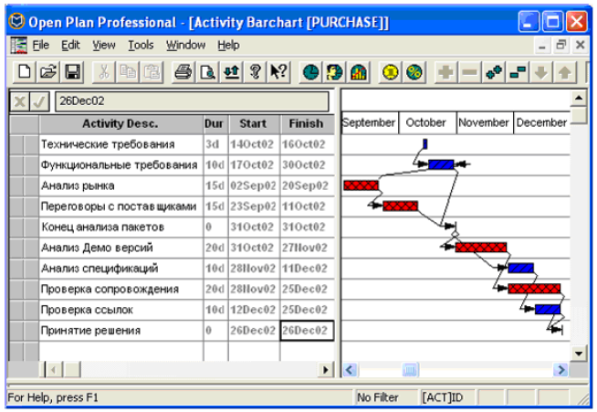Click the row selector of Анализ рынка
This screenshot has height=412, width=597.
click(x=24, y=185)
